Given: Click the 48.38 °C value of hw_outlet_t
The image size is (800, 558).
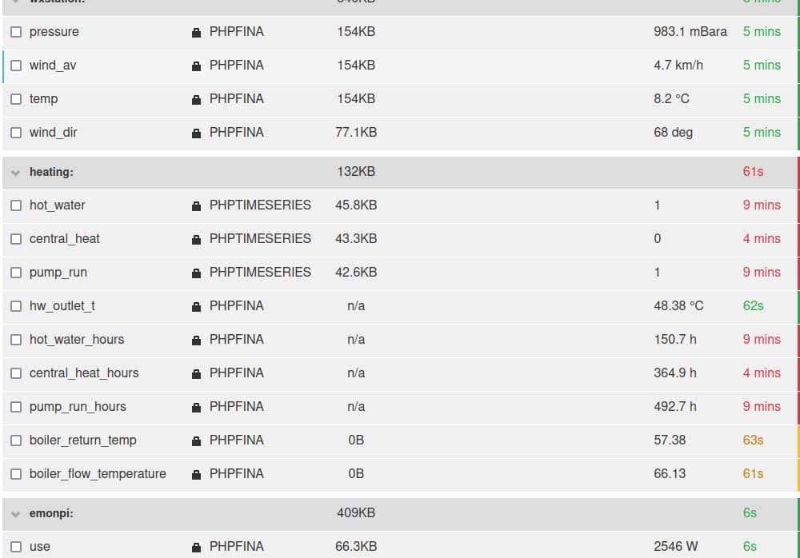Looking at the screenshot, I should (678, 305).
